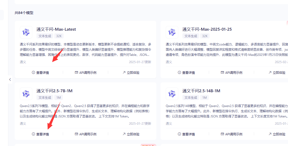The height and width of the screenshot is (146, 288).
Task: Click 文本生成 tag on 通义千问2.5-14B-1M
Action: [191, 98]
